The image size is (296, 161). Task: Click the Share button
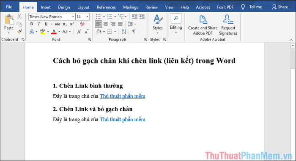280,7
